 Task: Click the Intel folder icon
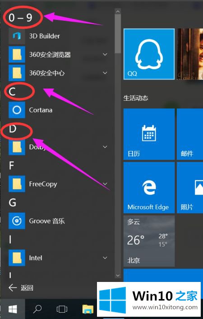point(17,258)
